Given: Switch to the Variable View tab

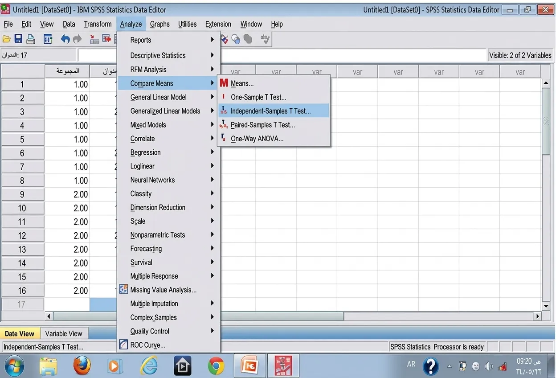Looking at the screenshot, I should click(x=64, y=333).
